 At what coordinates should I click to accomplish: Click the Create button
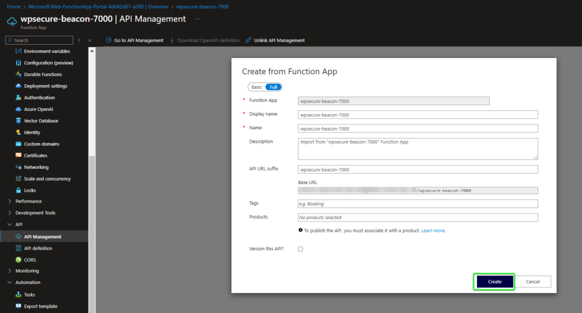pyautogui.click(x=494, y=282)
